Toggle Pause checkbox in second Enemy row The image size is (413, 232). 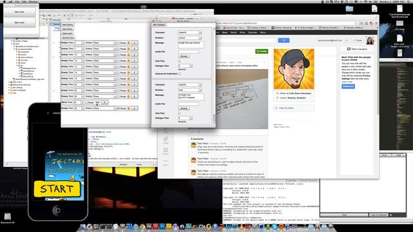click(118, 49)
